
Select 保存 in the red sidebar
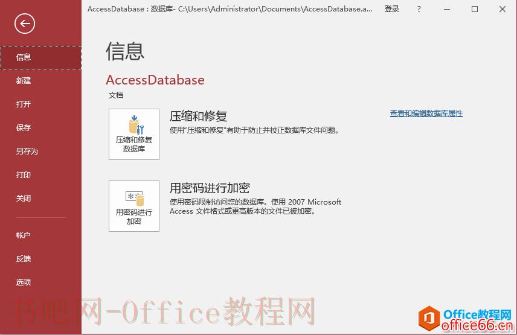click(x=40, y=128)
